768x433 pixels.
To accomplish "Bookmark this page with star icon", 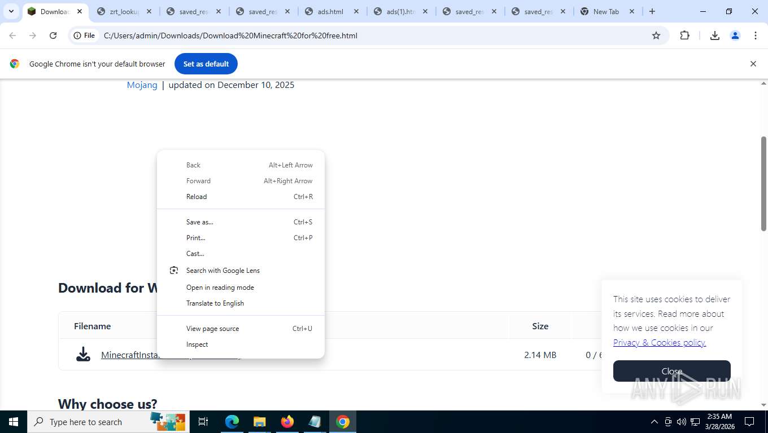I will click(656, 36).
